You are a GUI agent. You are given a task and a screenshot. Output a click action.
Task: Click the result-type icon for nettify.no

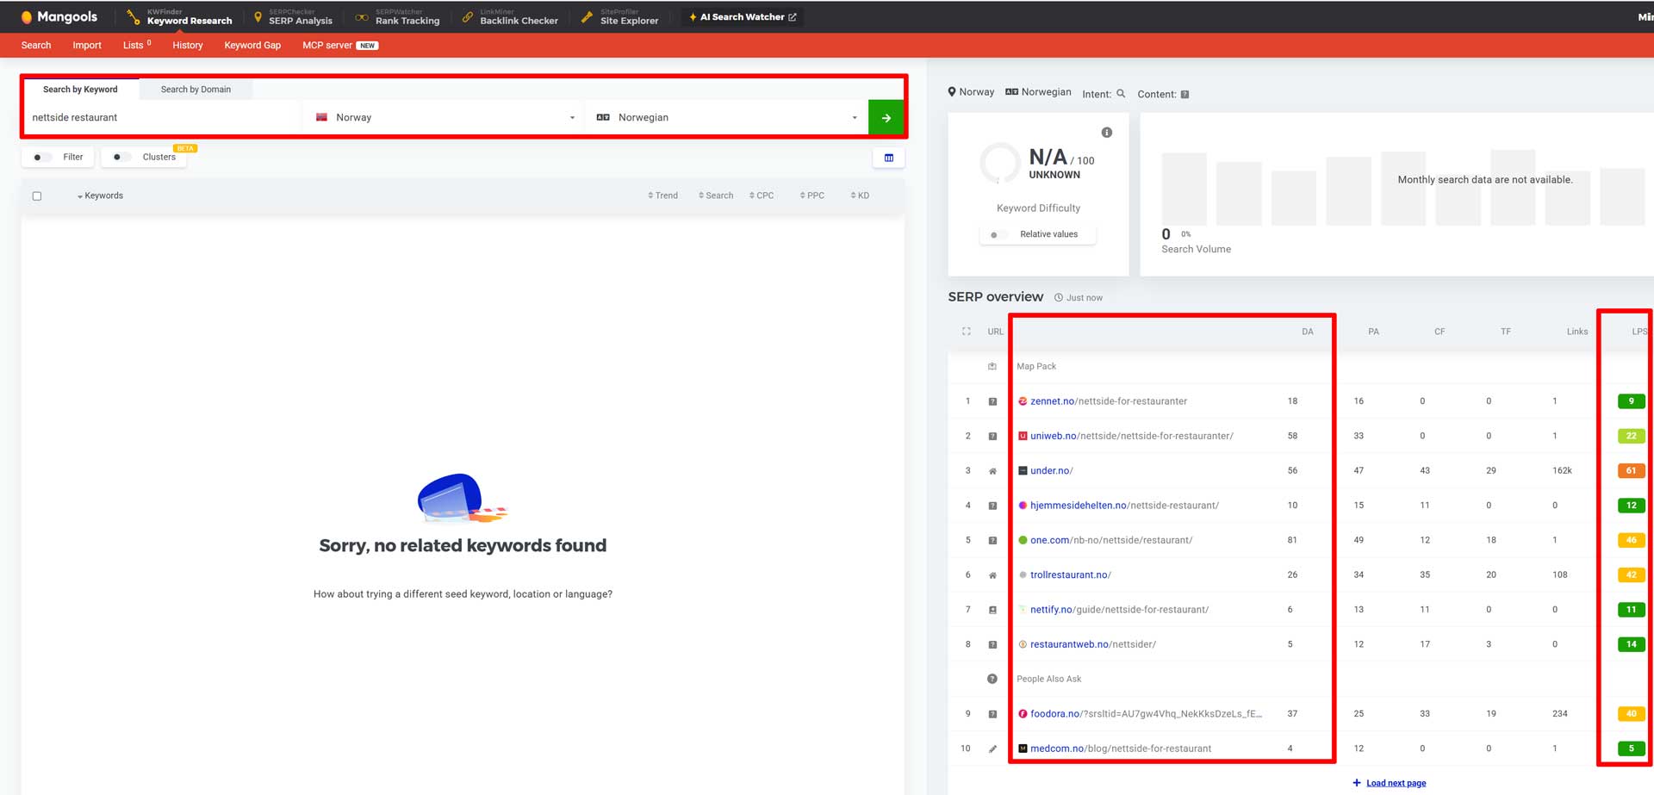pos(992,610)
